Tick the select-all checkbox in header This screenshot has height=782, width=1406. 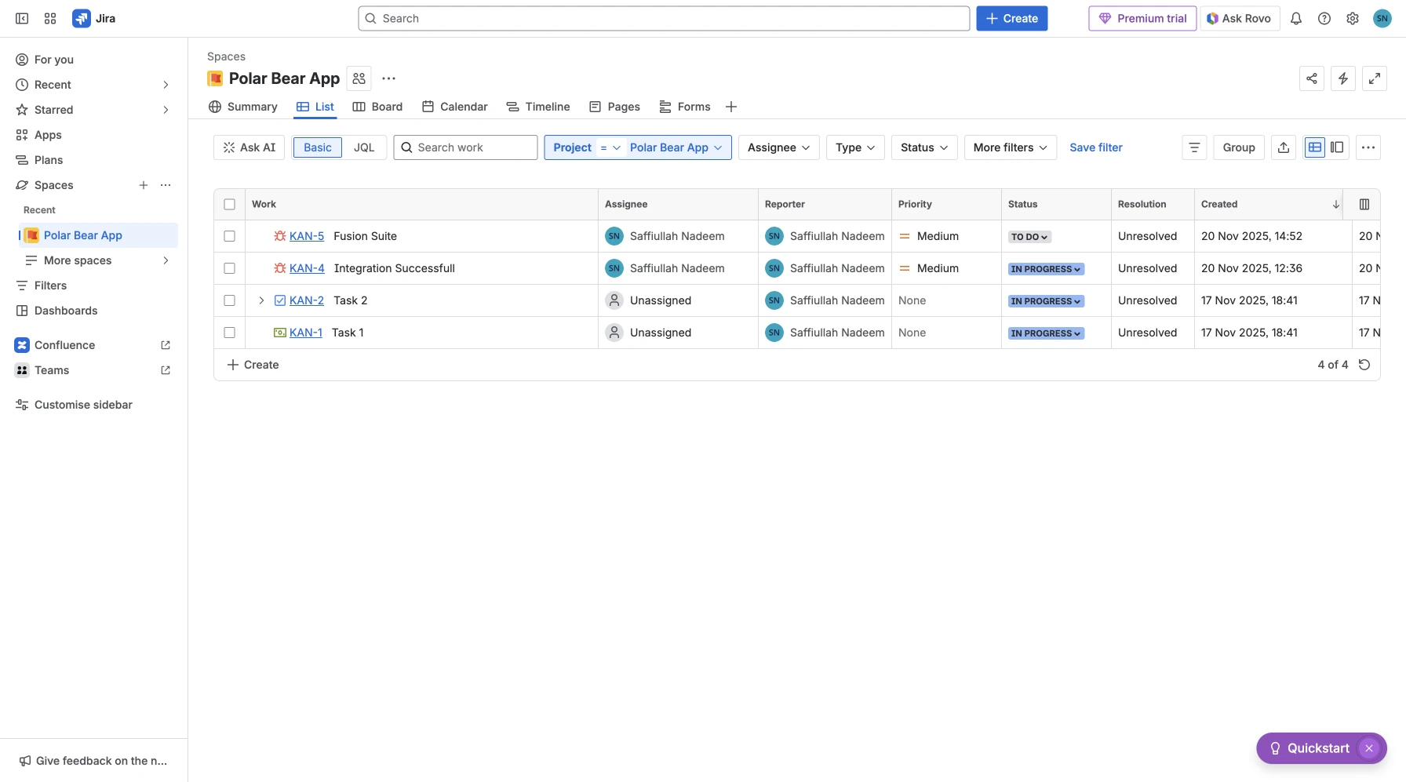(230, 205)
